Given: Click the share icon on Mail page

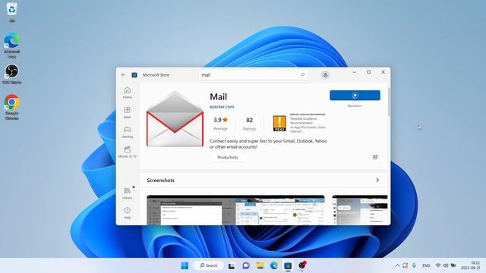Looking at the screenshot, I should [x=375, y=157].
